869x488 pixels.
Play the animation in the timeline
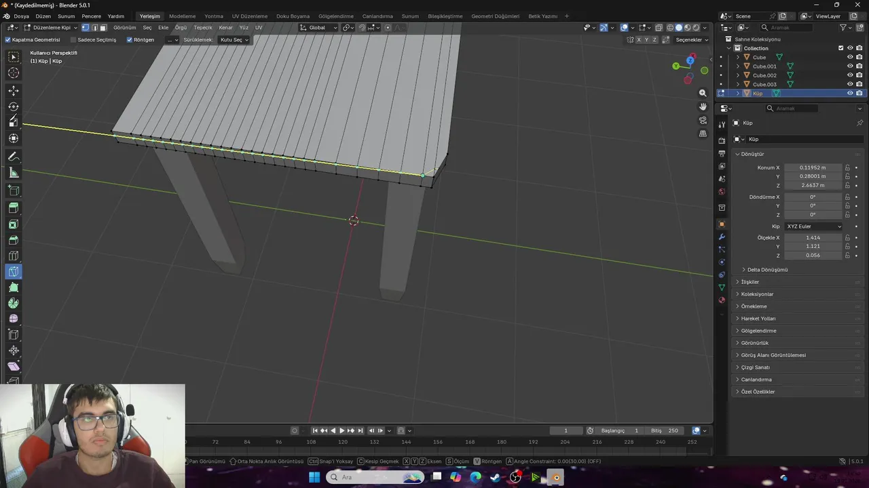[x=341, y=430]
